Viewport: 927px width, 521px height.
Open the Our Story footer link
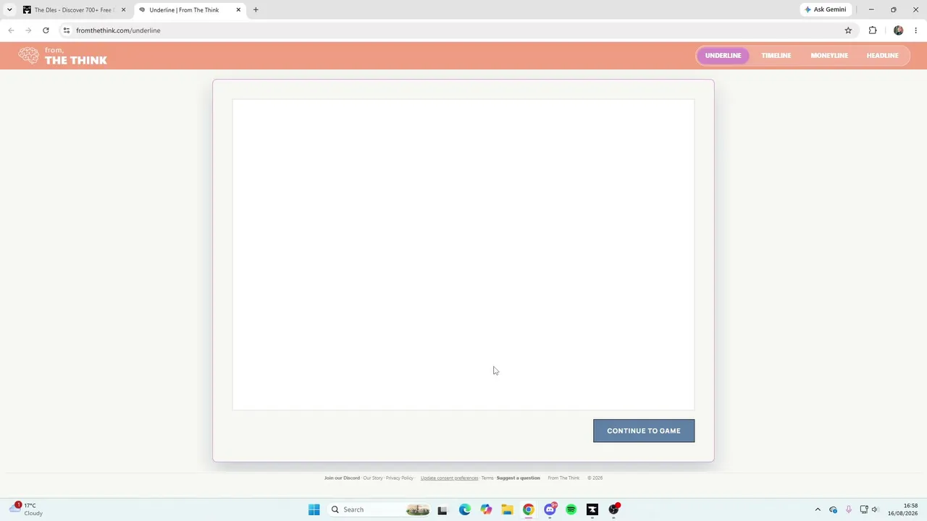click(x=373, y=478)
